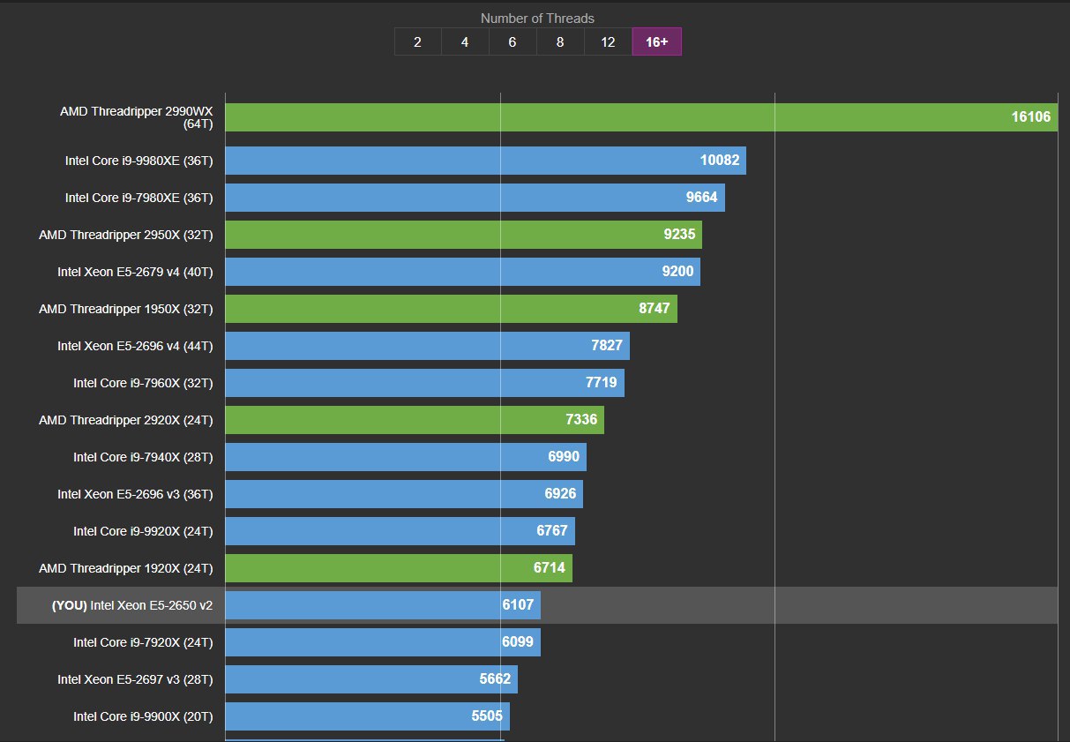
Task: Click the score value 6099
Action: coord(518,642)
